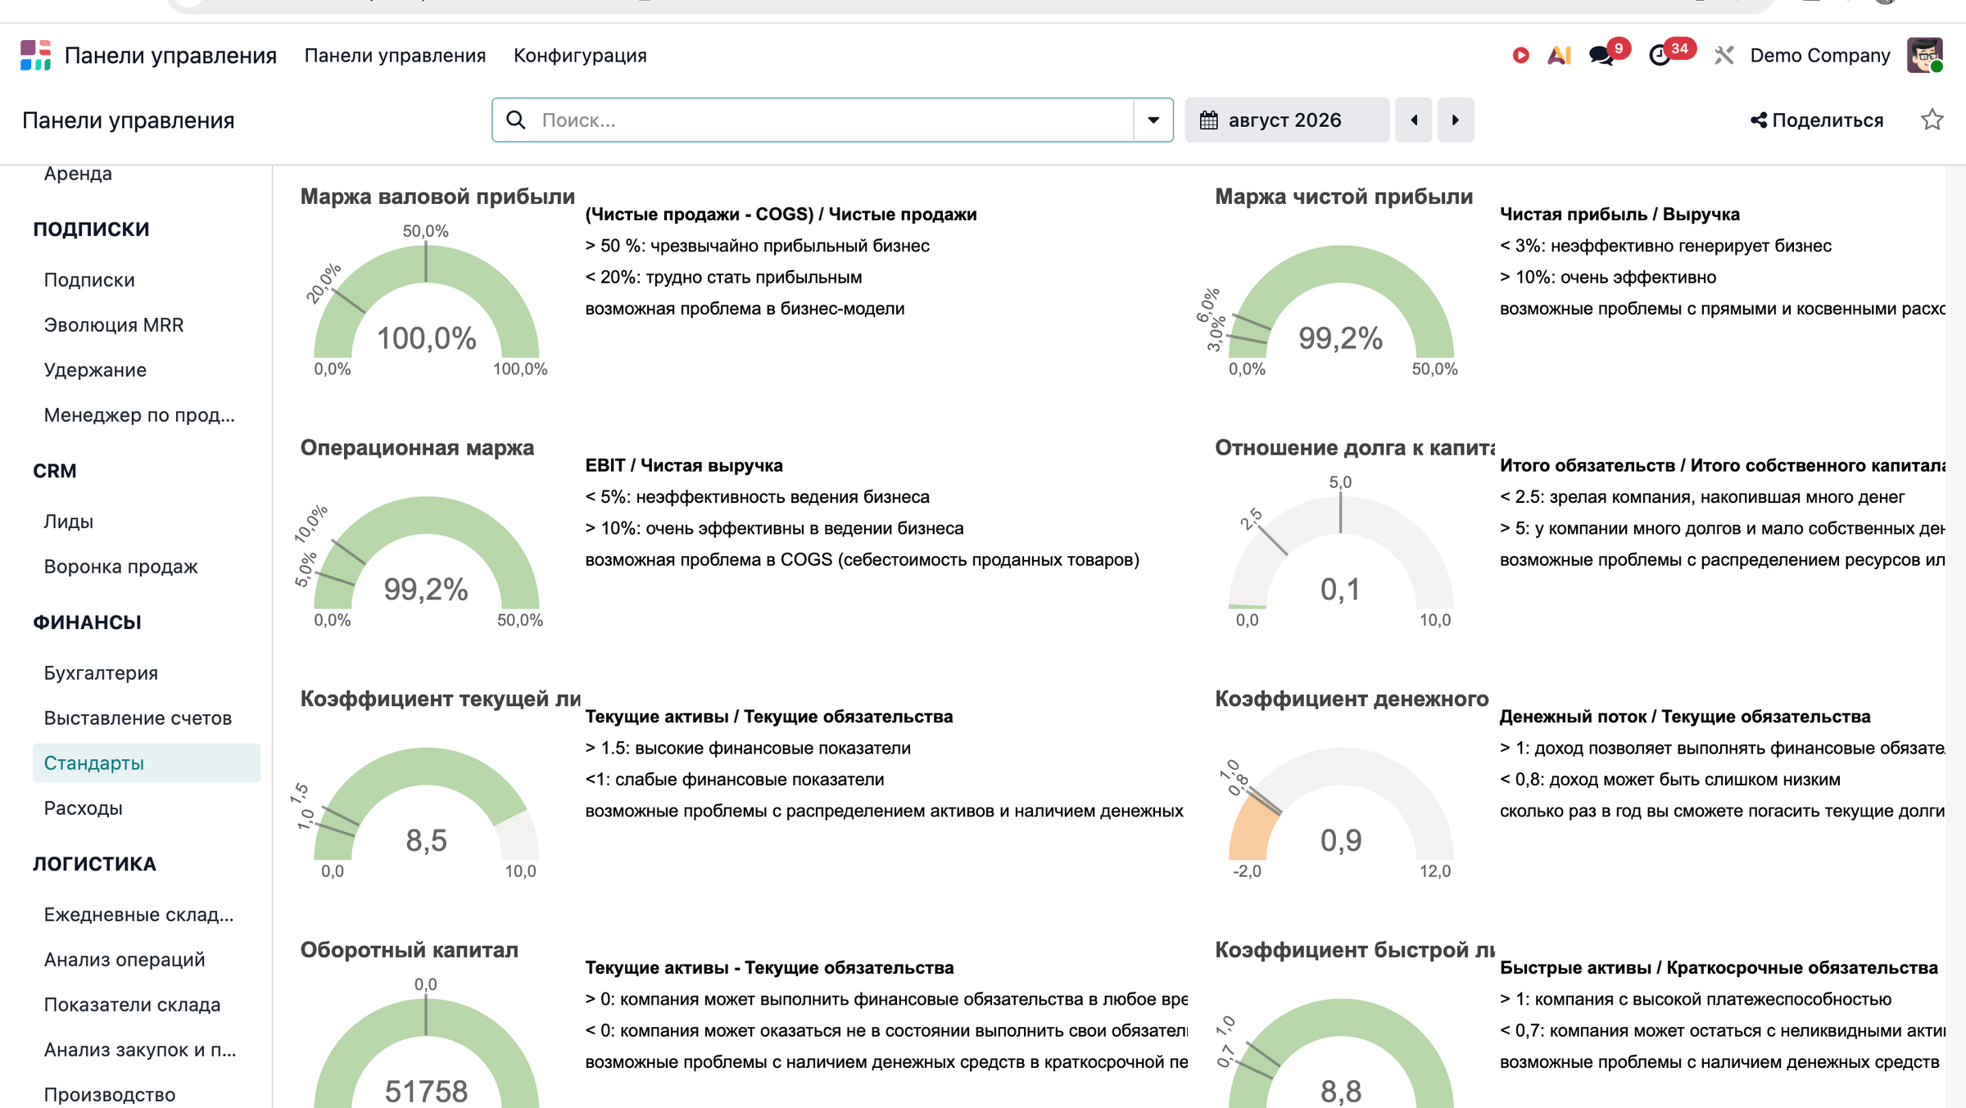This screenshot has width=1966, height=1108.
Task: Open the Конфигурация menu
Action: coord(580,55)
